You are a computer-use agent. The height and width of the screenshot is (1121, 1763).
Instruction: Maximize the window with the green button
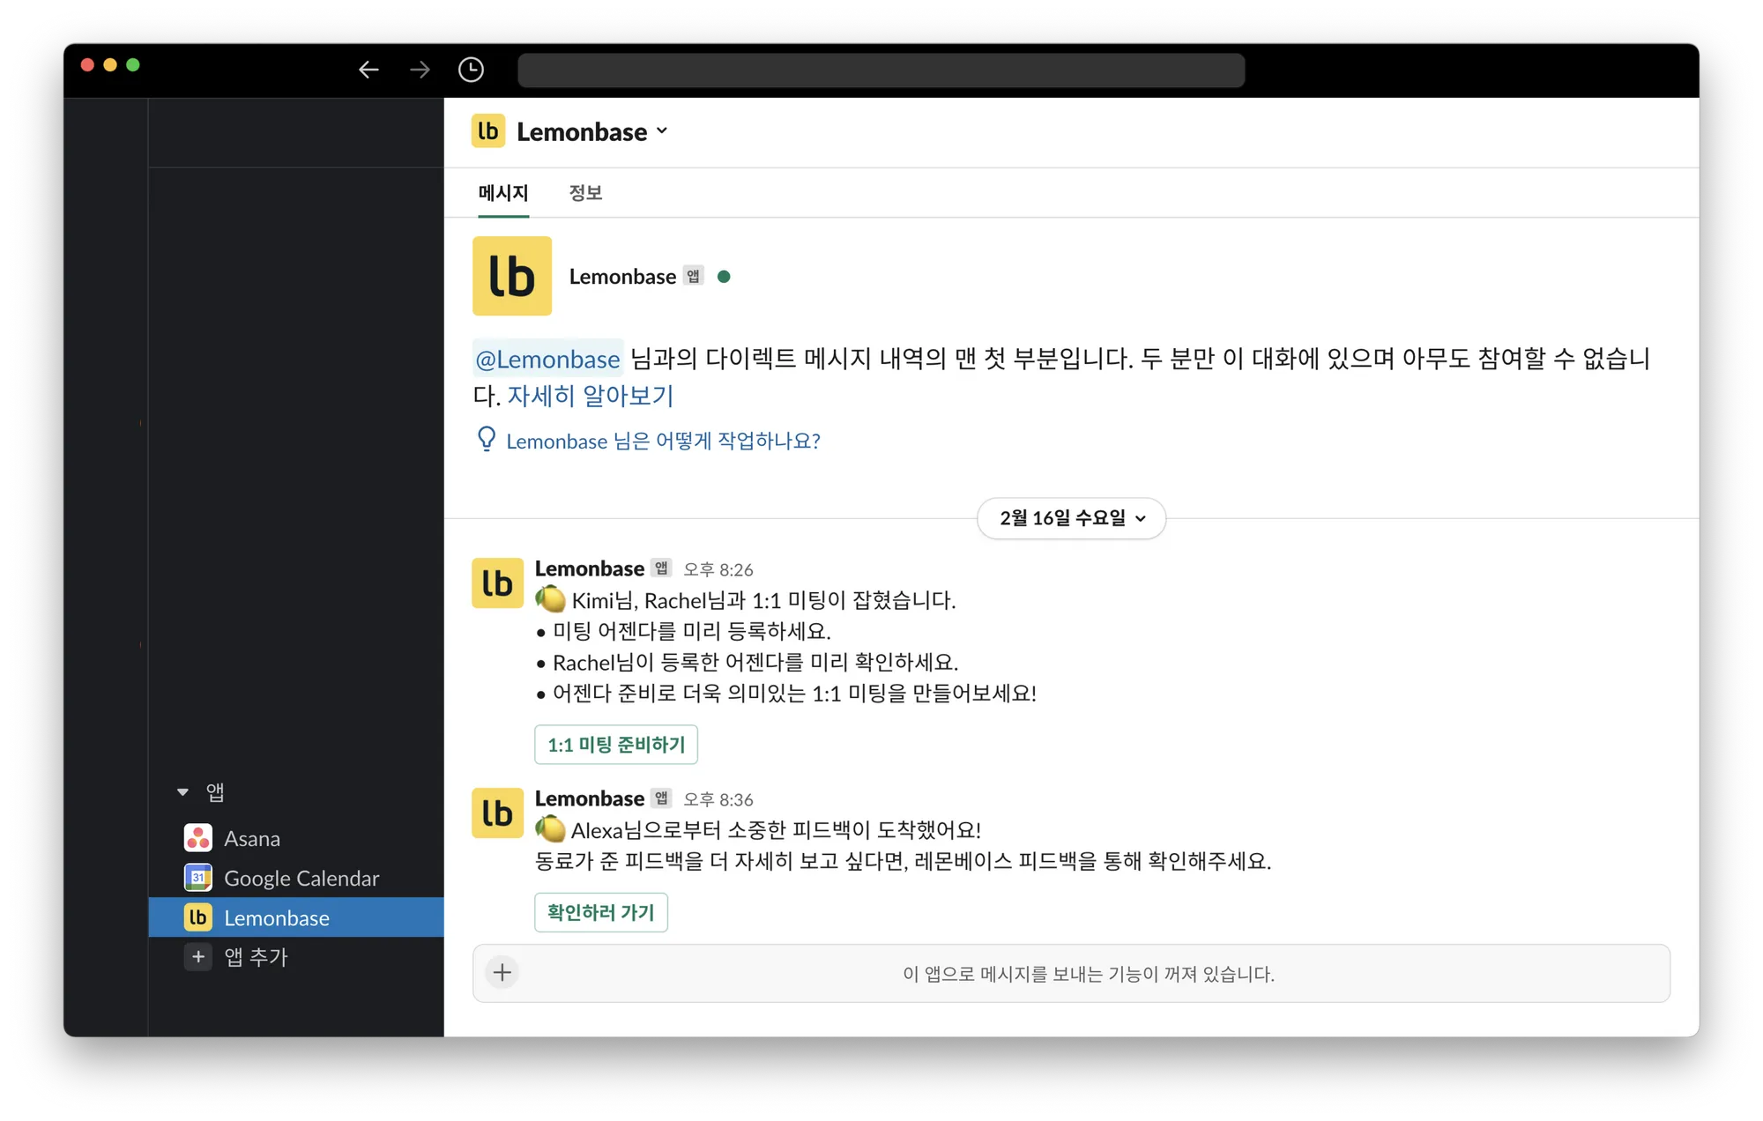pyautogui.click(x=133, y=65)
